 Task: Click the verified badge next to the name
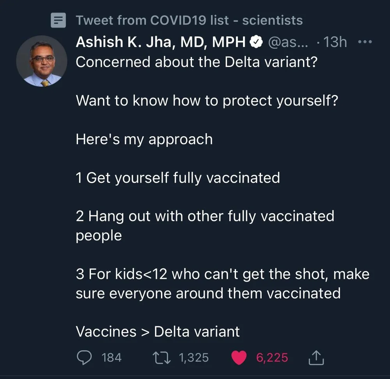(256, 42)
